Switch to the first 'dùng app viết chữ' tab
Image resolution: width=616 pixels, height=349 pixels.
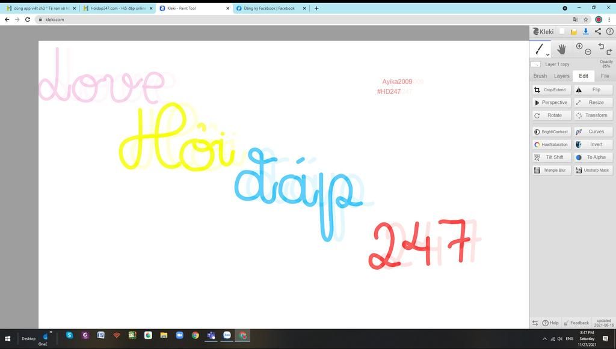pyautogui.click(x=42, y=8)
